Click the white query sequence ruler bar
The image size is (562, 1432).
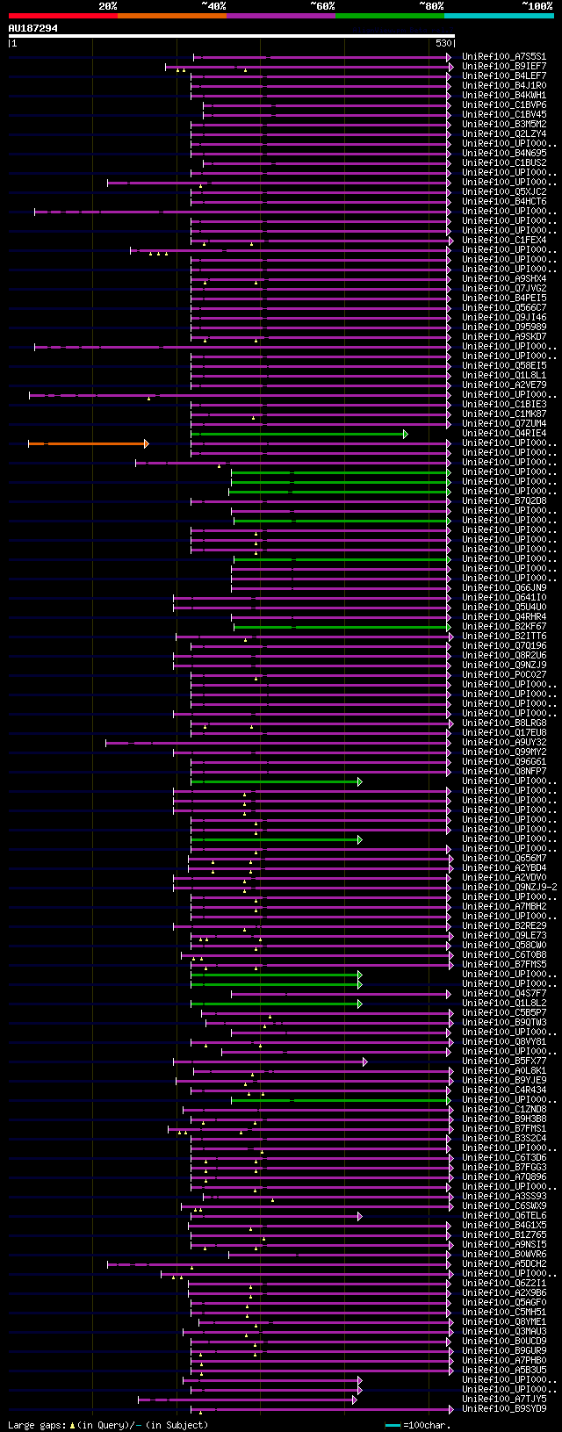(x=232, y=36)
